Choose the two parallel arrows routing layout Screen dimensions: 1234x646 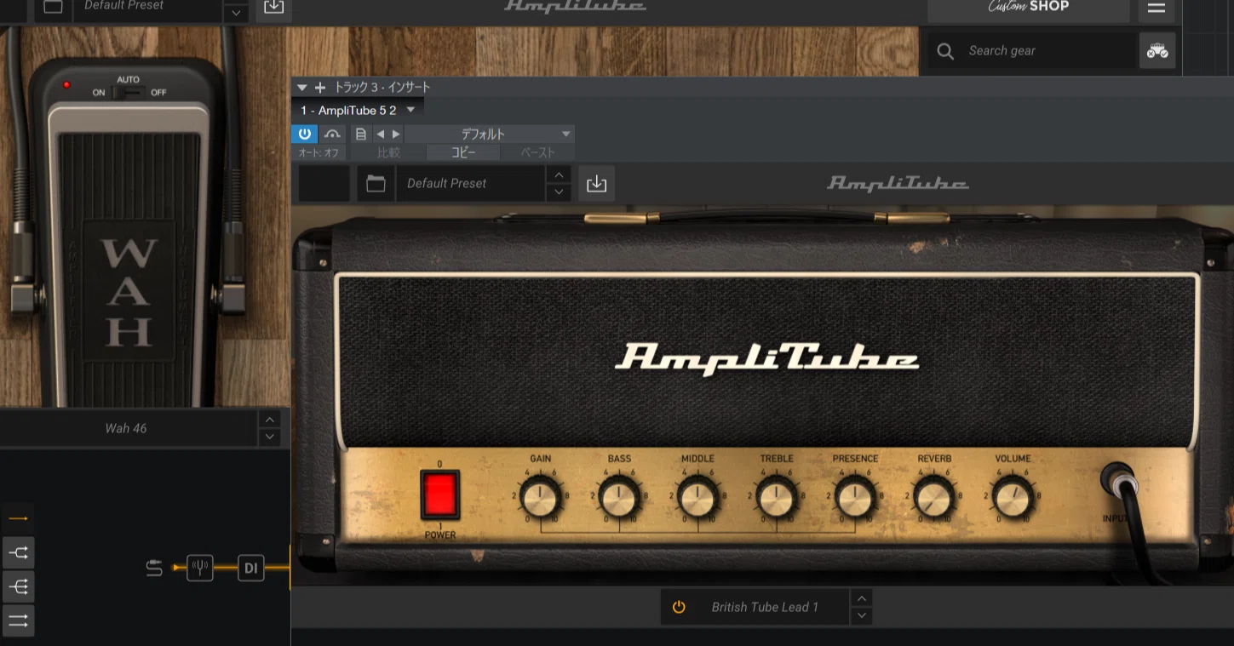(x=18, y=620)
